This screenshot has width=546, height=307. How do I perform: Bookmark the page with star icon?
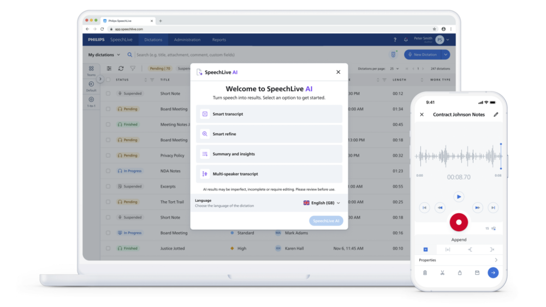(434, 29)
